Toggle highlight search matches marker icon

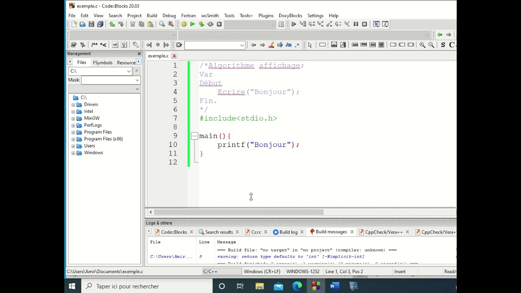point(271,45)
